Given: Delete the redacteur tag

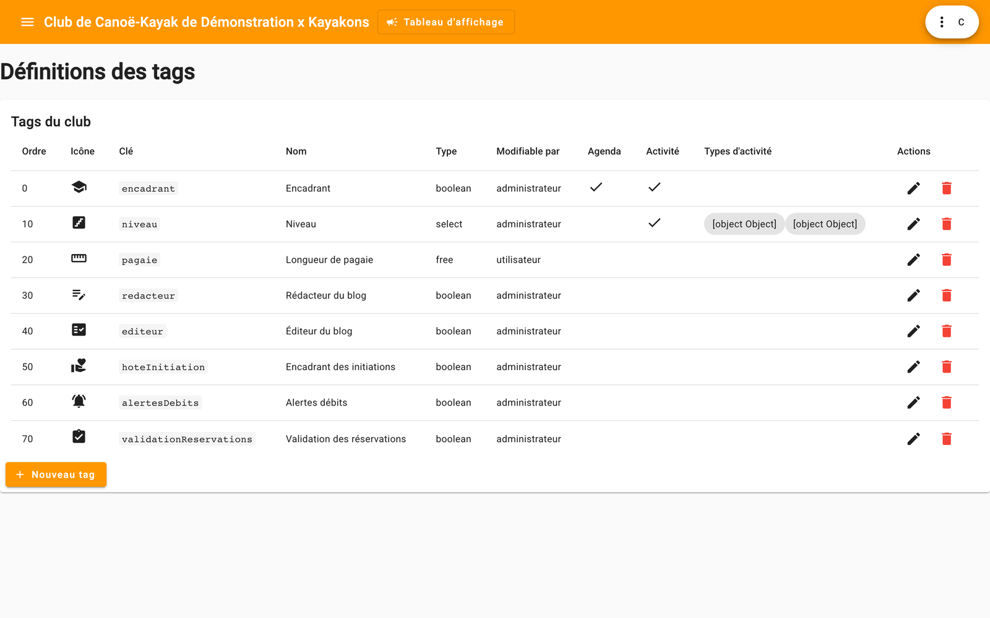Looking at the screenshot, I should click(947, 295).
